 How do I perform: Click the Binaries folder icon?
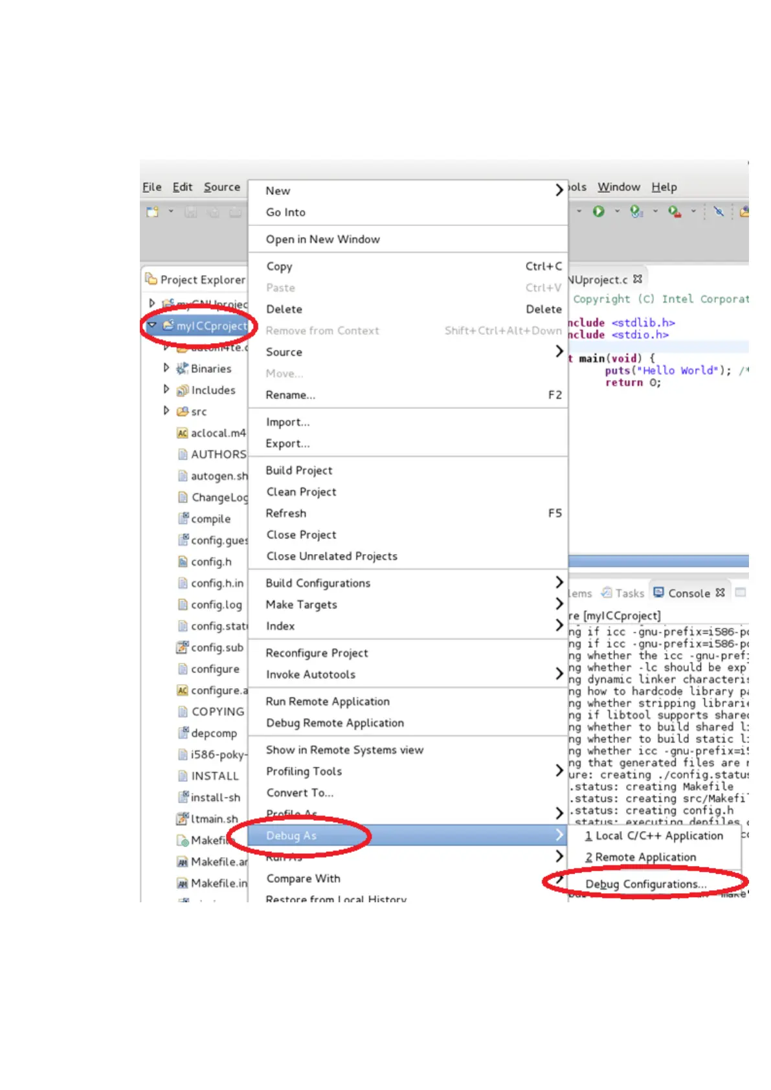(x=183, y=368)
